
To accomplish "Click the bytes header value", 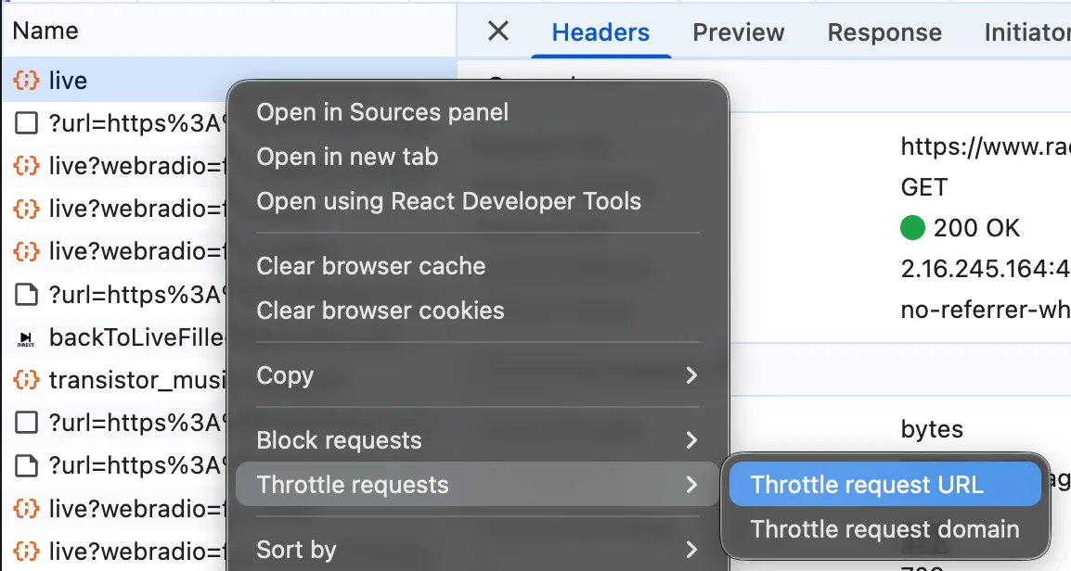I will [x=932, y=429].
